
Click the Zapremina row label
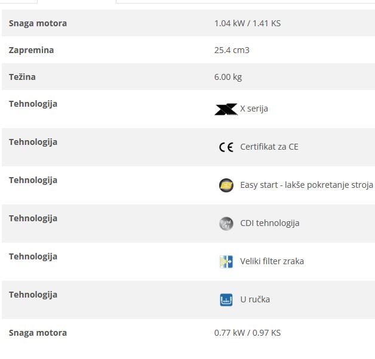click(31, 50)
